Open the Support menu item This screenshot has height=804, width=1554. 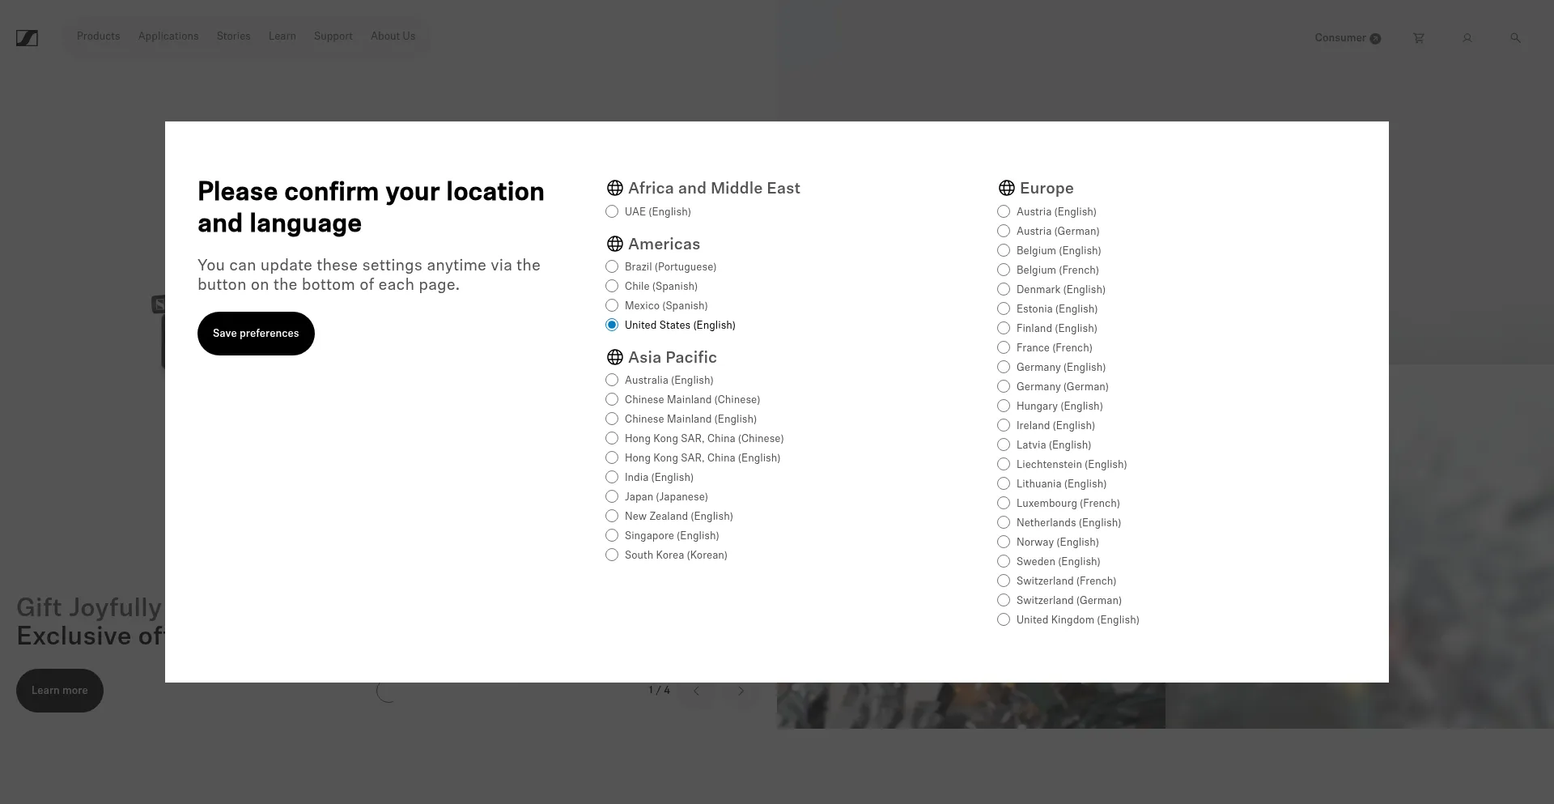pyautogui.click(x=333, y=36)
